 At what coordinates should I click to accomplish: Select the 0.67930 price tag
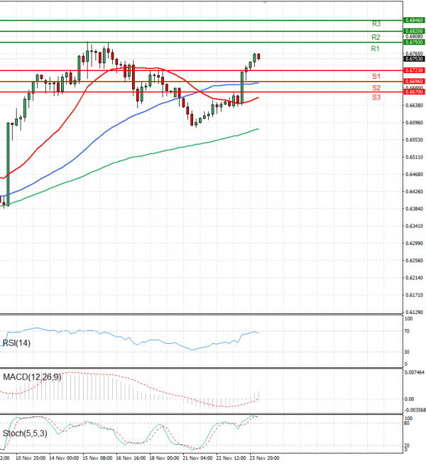point(414,43)
